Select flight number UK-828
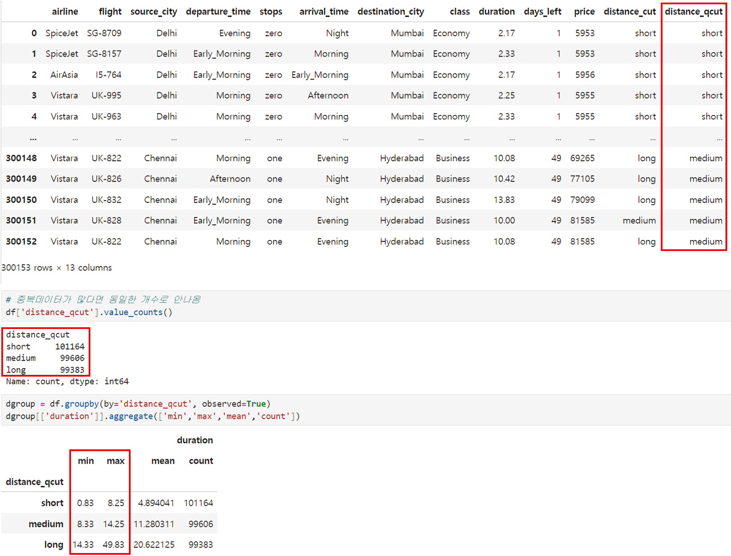The image size is (731, 556). (107, 220)
